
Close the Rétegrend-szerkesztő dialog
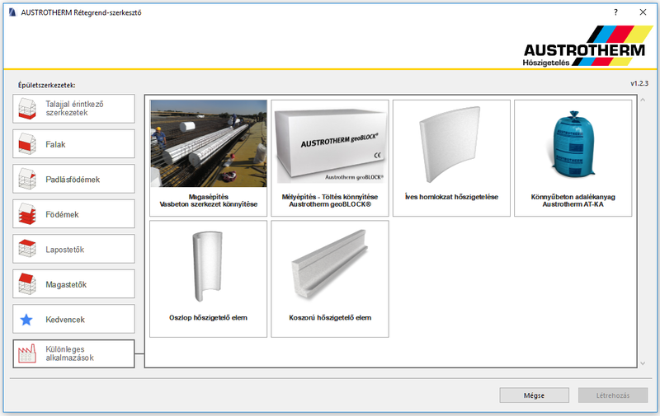(x=643, y=12)
